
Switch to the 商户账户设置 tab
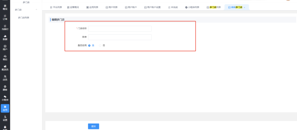(152, 7)
